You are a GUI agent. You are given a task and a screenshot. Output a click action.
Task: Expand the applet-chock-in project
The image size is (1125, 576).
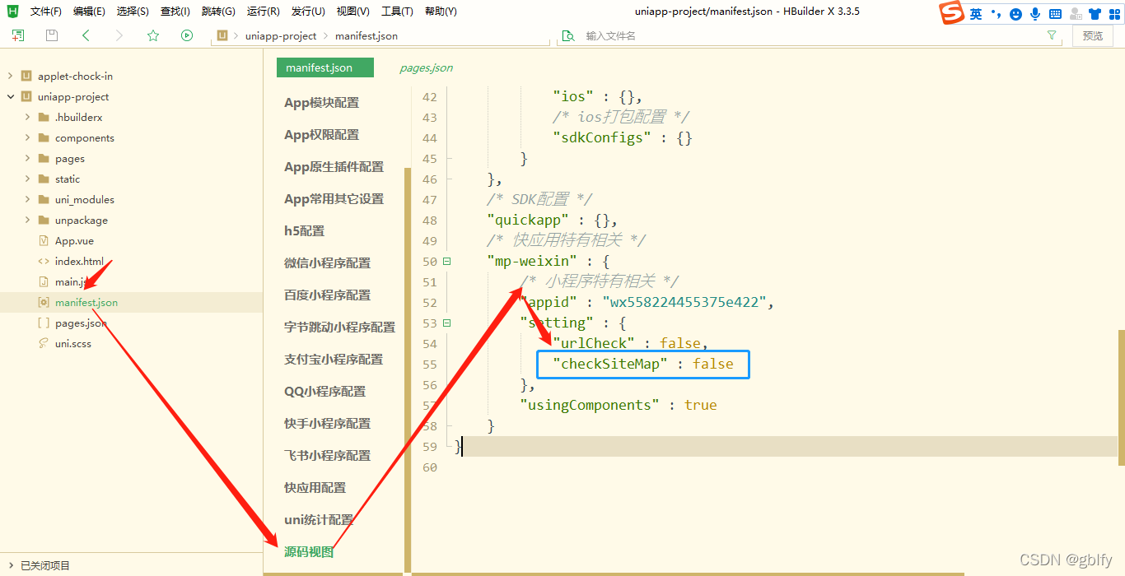(10, 76)
